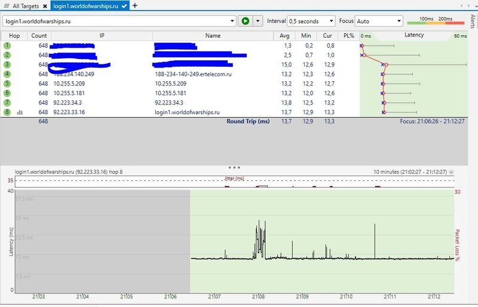Sort by the Count column header
The image size is (478, 307).
tap(39, 36)
